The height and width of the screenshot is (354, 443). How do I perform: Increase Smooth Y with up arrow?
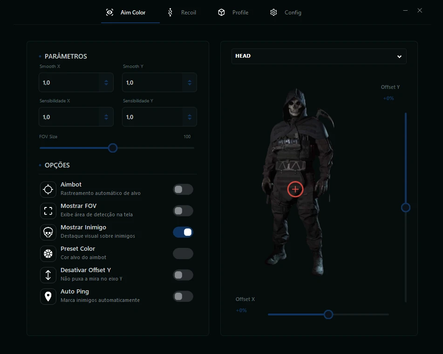pos(190,80)
